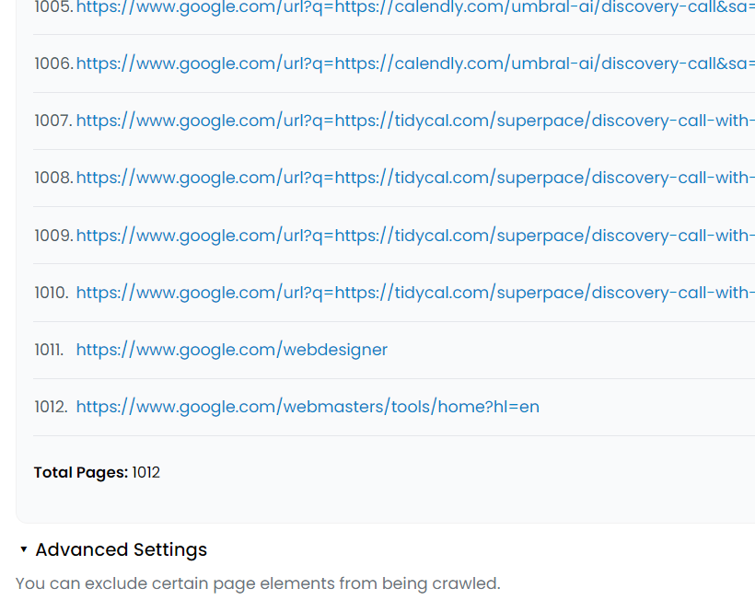The image size is (755, 600).
Task: Click the exclude page elements description text
Action: (x=258, y=583)
